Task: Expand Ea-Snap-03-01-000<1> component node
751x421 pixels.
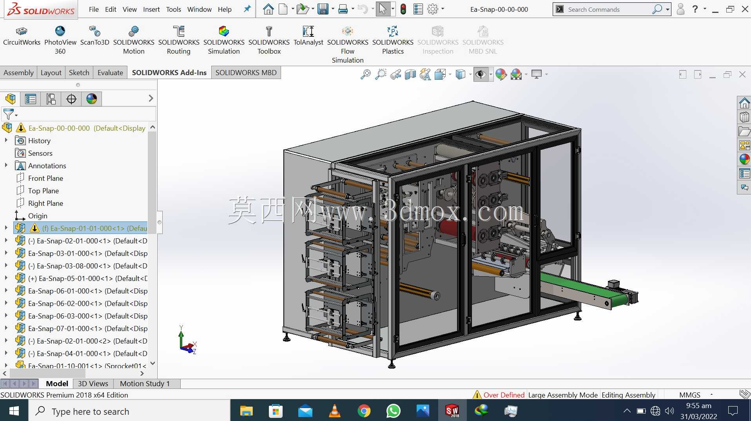Action: (6, 253)
